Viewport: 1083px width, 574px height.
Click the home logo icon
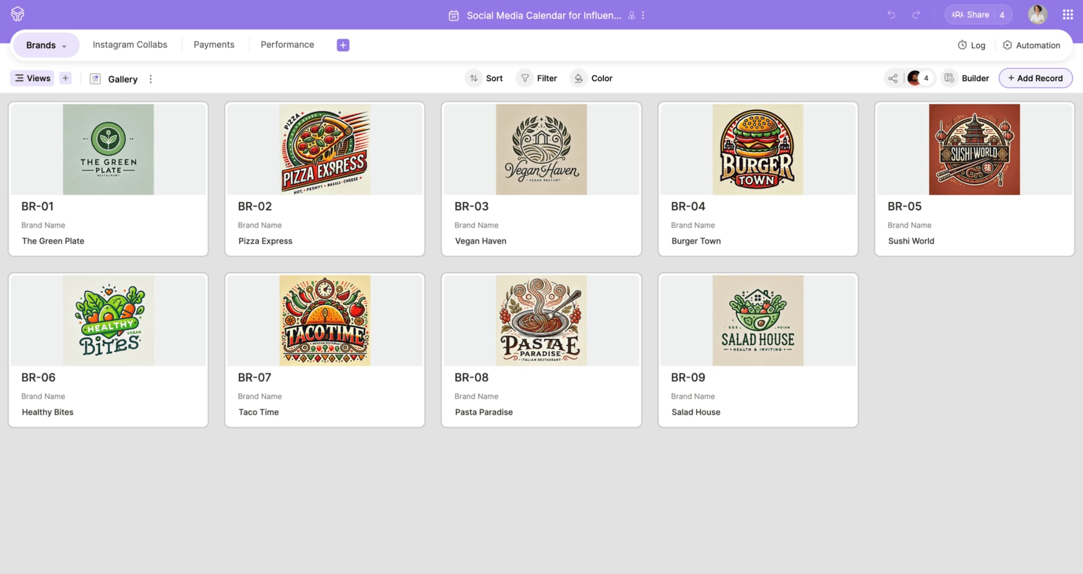coord(18,14)
